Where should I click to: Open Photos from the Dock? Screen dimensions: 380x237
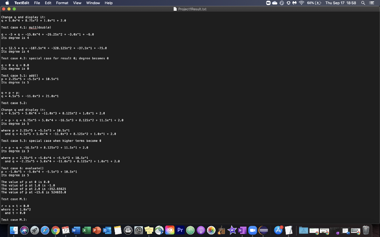[x=211, y=230]
